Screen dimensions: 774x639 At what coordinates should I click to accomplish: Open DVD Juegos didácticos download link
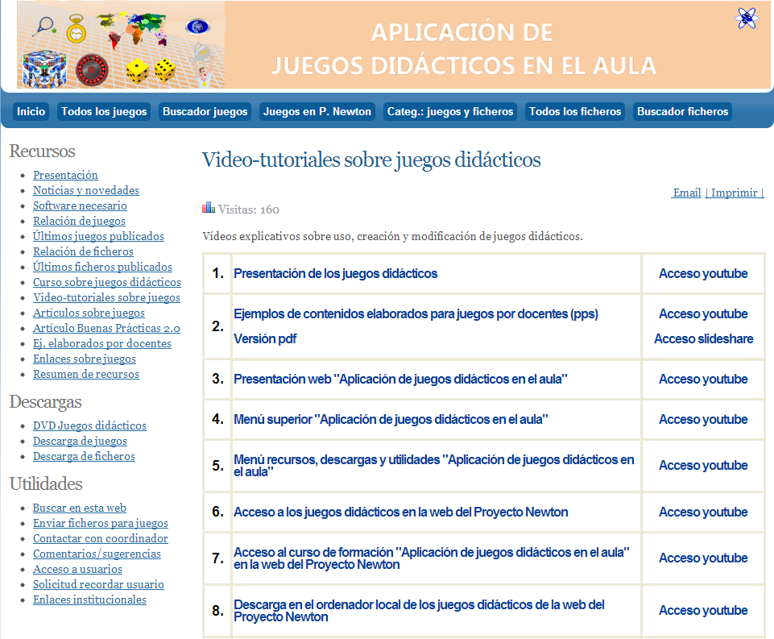coord(89,425)
